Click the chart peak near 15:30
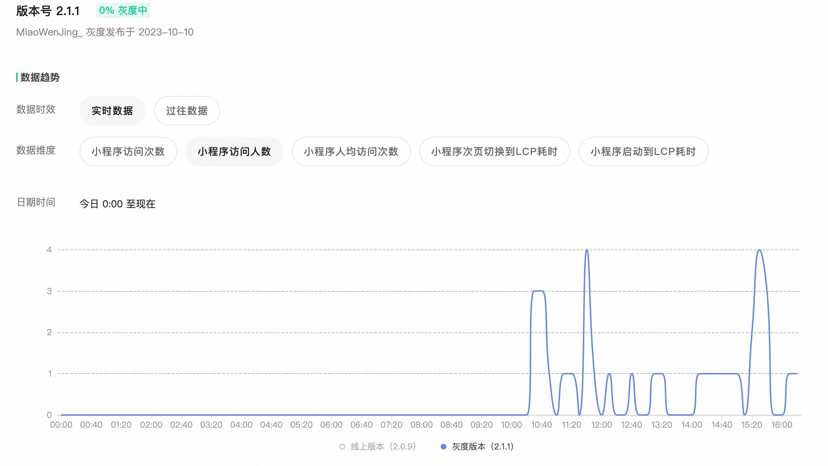 pos(759,250)
